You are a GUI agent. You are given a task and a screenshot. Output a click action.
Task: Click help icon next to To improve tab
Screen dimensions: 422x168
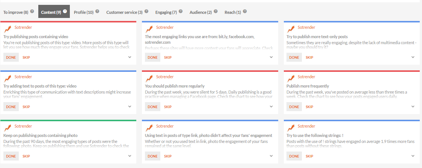point(32,12)
